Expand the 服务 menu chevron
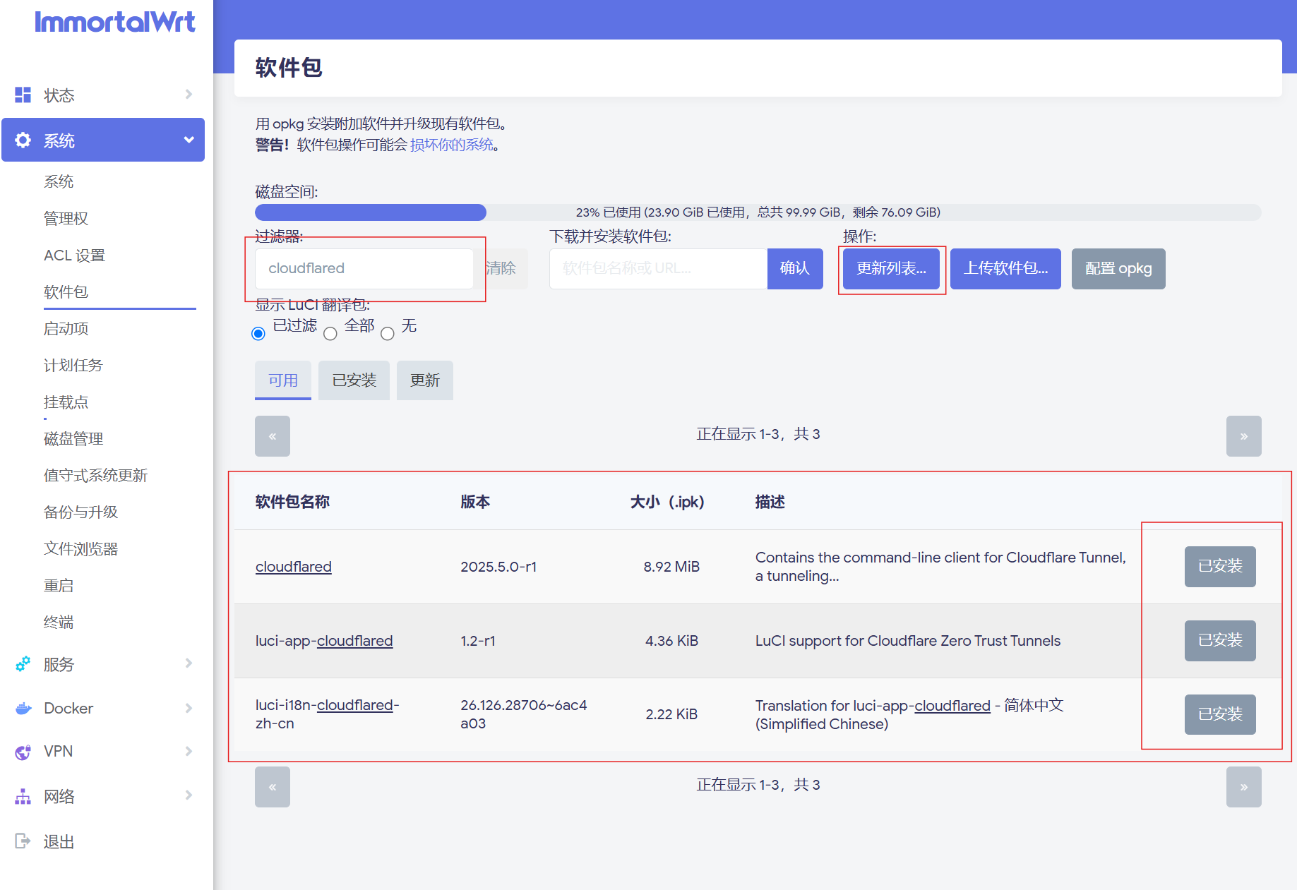1297x890 pixels. 189,663
